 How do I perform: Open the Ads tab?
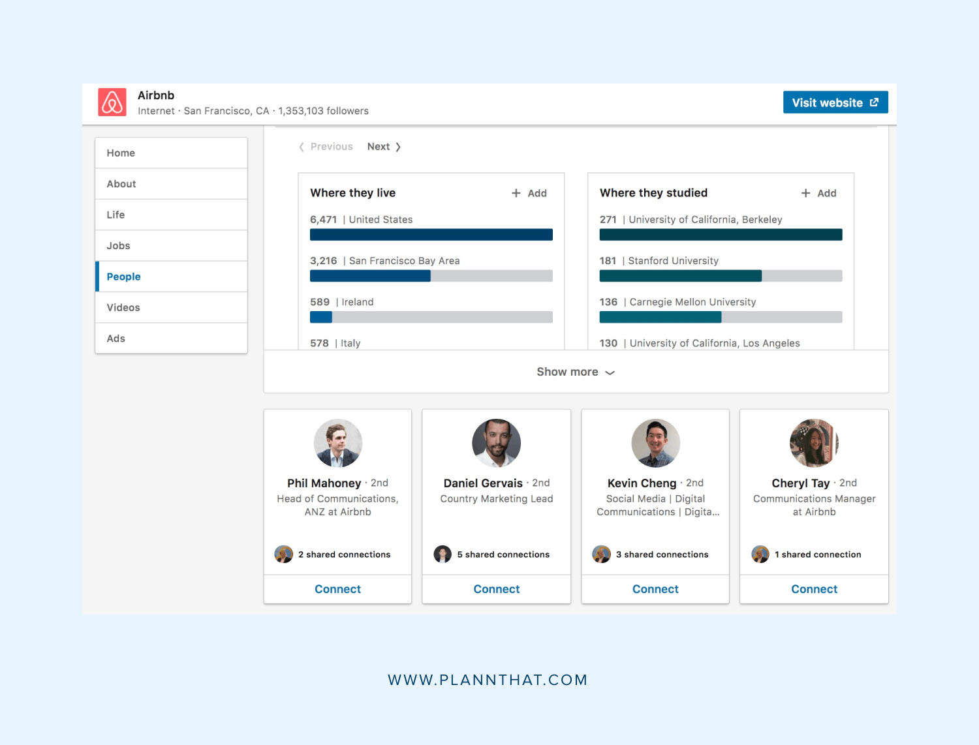click(x=171, y=339)
